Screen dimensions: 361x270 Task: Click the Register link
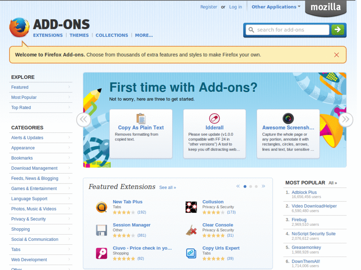pos(209,7)
